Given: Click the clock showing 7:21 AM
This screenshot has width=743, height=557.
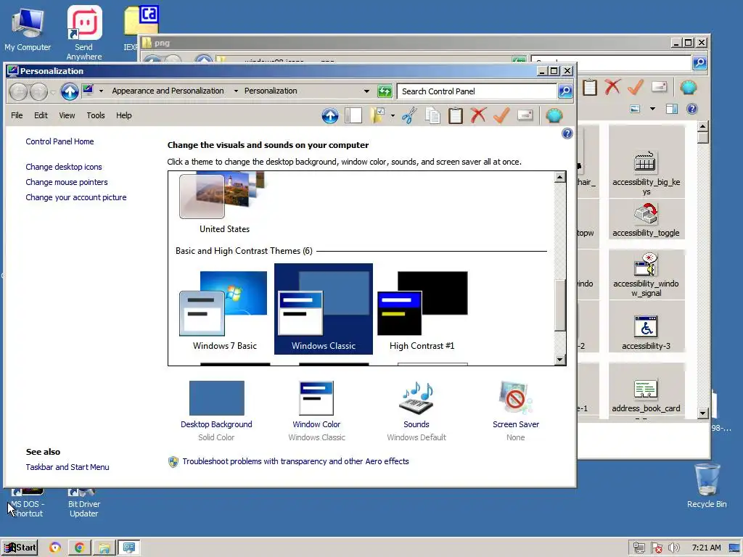Looking at the screenshot, I should tap(706, 548).
